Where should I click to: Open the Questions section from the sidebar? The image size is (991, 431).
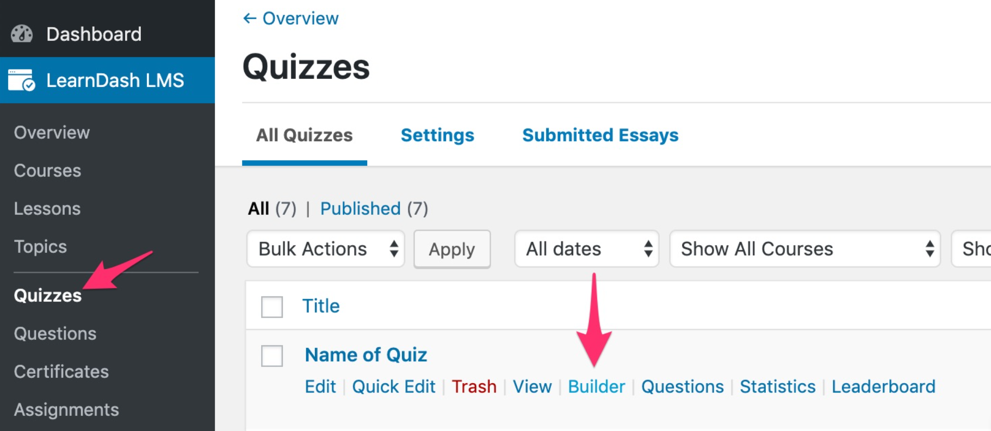click(x=55, y=333)
